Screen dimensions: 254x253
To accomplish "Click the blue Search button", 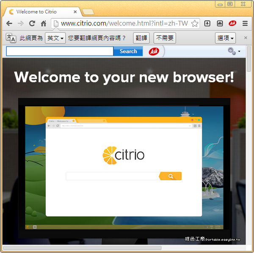I will (x=128, y=51).
